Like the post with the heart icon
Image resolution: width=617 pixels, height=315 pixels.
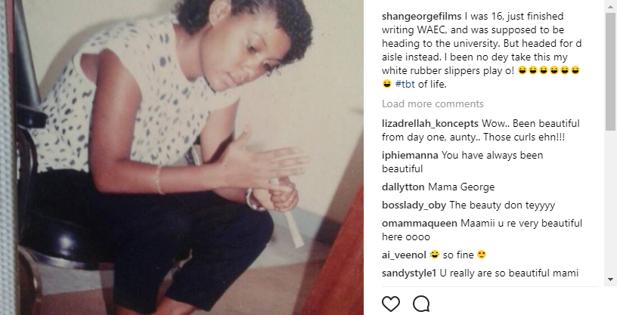(x=391, y=304)
